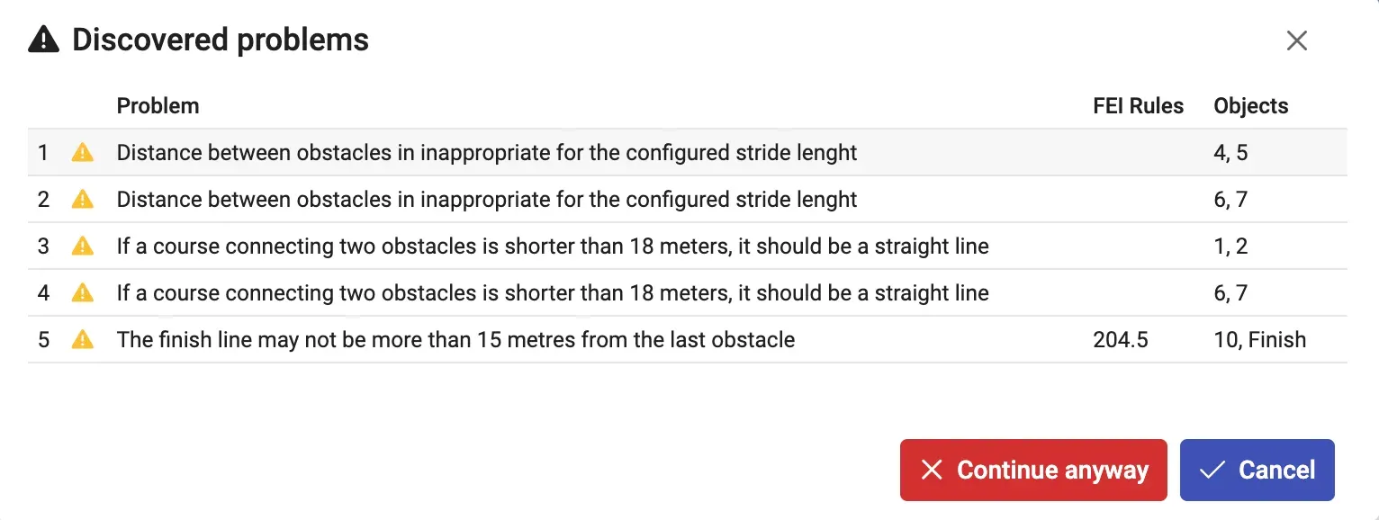Select the straight line problem for objects 1, 2
The image size is (1379, 520).
(x=688, y=247)
